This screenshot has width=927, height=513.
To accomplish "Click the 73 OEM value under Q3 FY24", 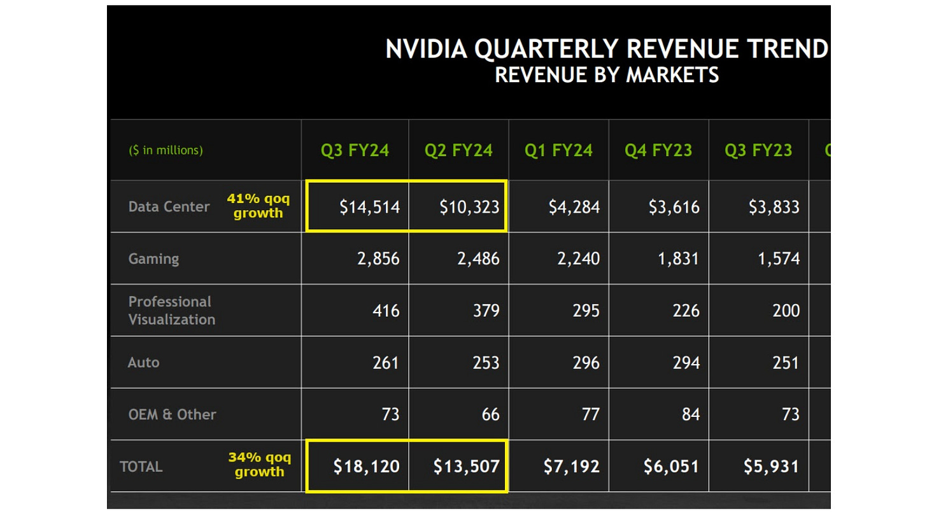I will click(x=391, y=414).
